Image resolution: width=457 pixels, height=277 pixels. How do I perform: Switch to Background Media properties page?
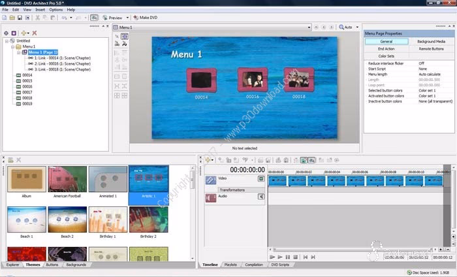click(x=431, y=42)
